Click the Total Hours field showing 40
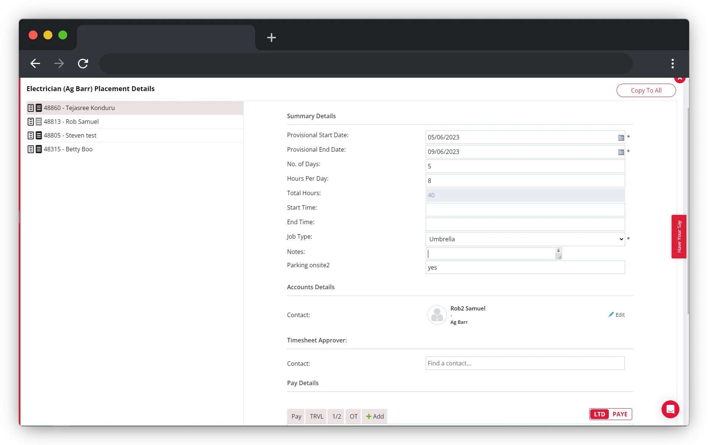Screen dimensions: 708x445 [x=525, y=195]
